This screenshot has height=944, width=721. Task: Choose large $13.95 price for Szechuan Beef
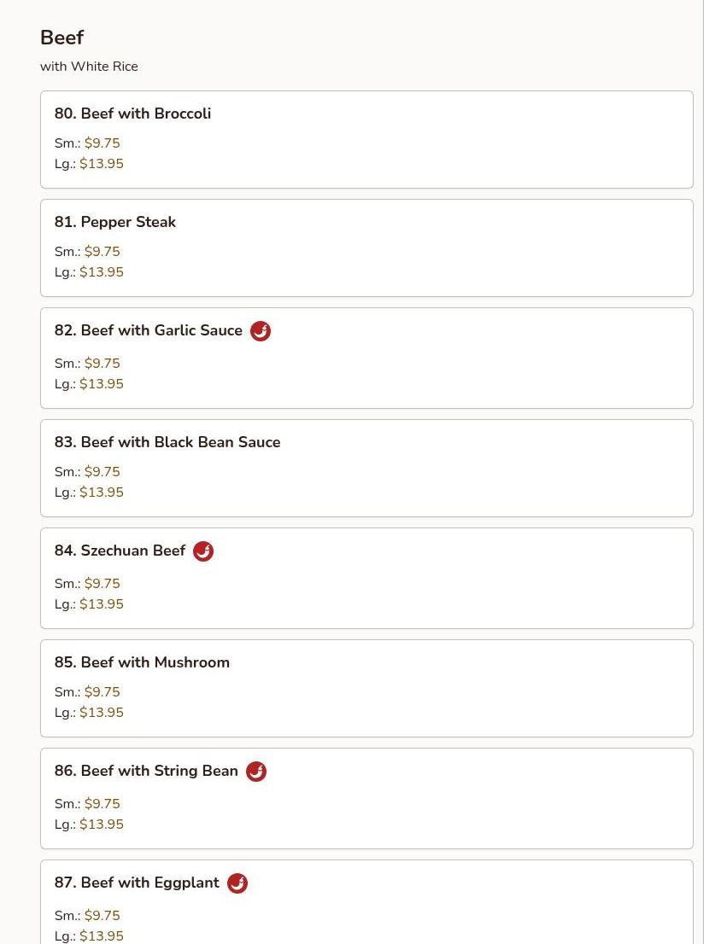pos(101,604)
